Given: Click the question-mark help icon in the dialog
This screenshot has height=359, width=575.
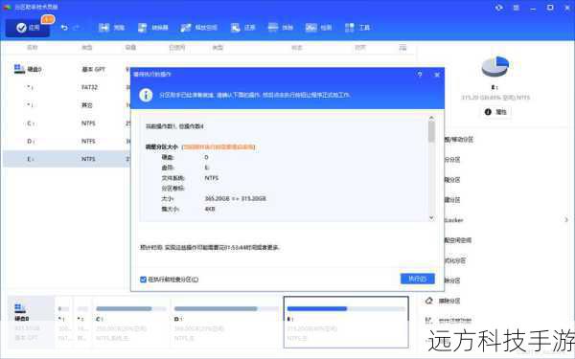Looking at the screenshot, I should tap(420, 75).
